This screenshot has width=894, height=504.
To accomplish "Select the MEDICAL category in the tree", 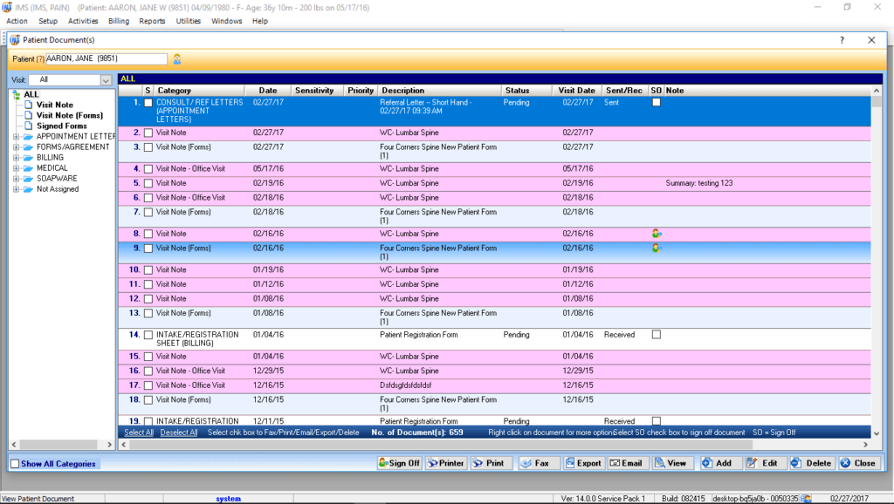I will pos(54,167).
